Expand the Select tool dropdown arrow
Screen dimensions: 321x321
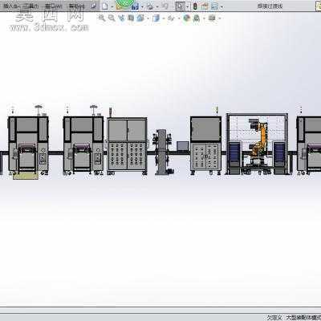[188, 6]
